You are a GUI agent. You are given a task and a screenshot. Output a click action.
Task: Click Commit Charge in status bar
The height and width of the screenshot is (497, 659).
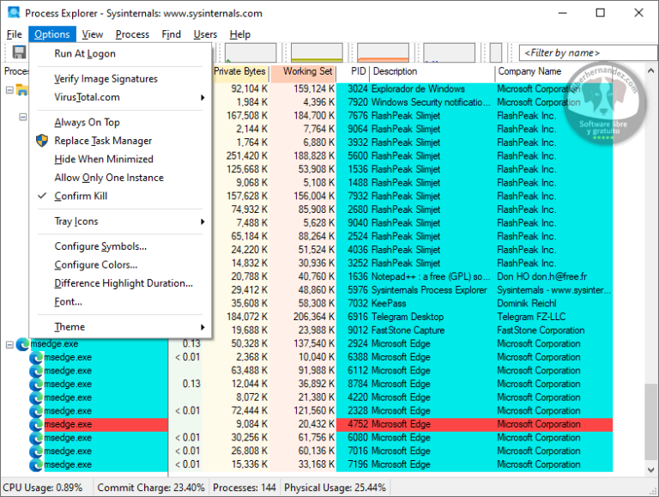151,488
